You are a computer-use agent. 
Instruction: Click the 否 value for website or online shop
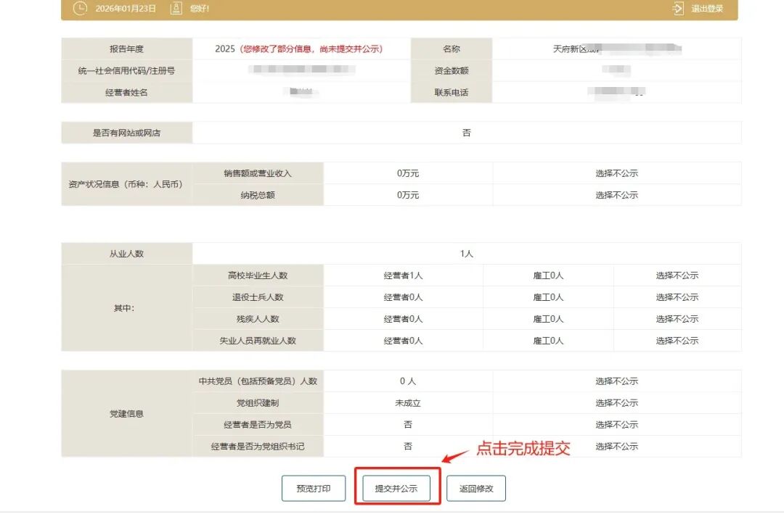pos(467,133)
